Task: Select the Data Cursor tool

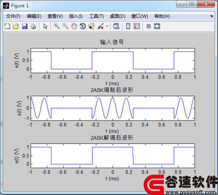Action: pyautogui.click(x=91, y=26)
